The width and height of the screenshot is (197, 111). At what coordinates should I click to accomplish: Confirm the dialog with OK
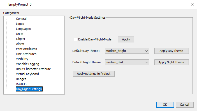tap(165, 105)
